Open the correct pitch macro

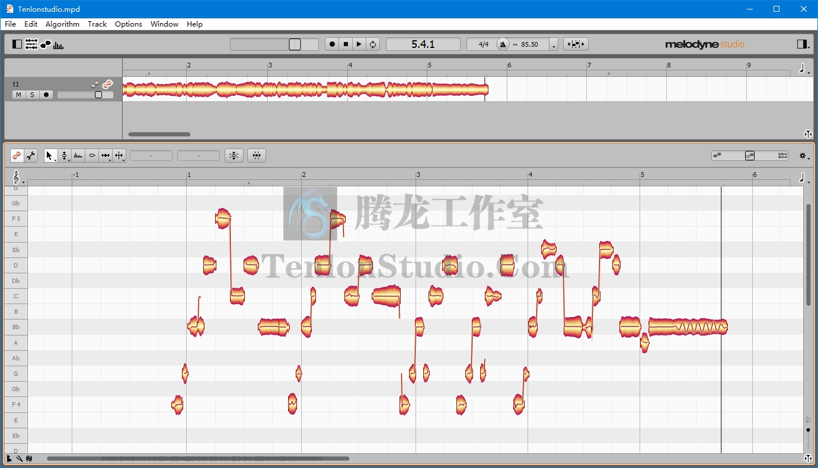click(234, 156)
